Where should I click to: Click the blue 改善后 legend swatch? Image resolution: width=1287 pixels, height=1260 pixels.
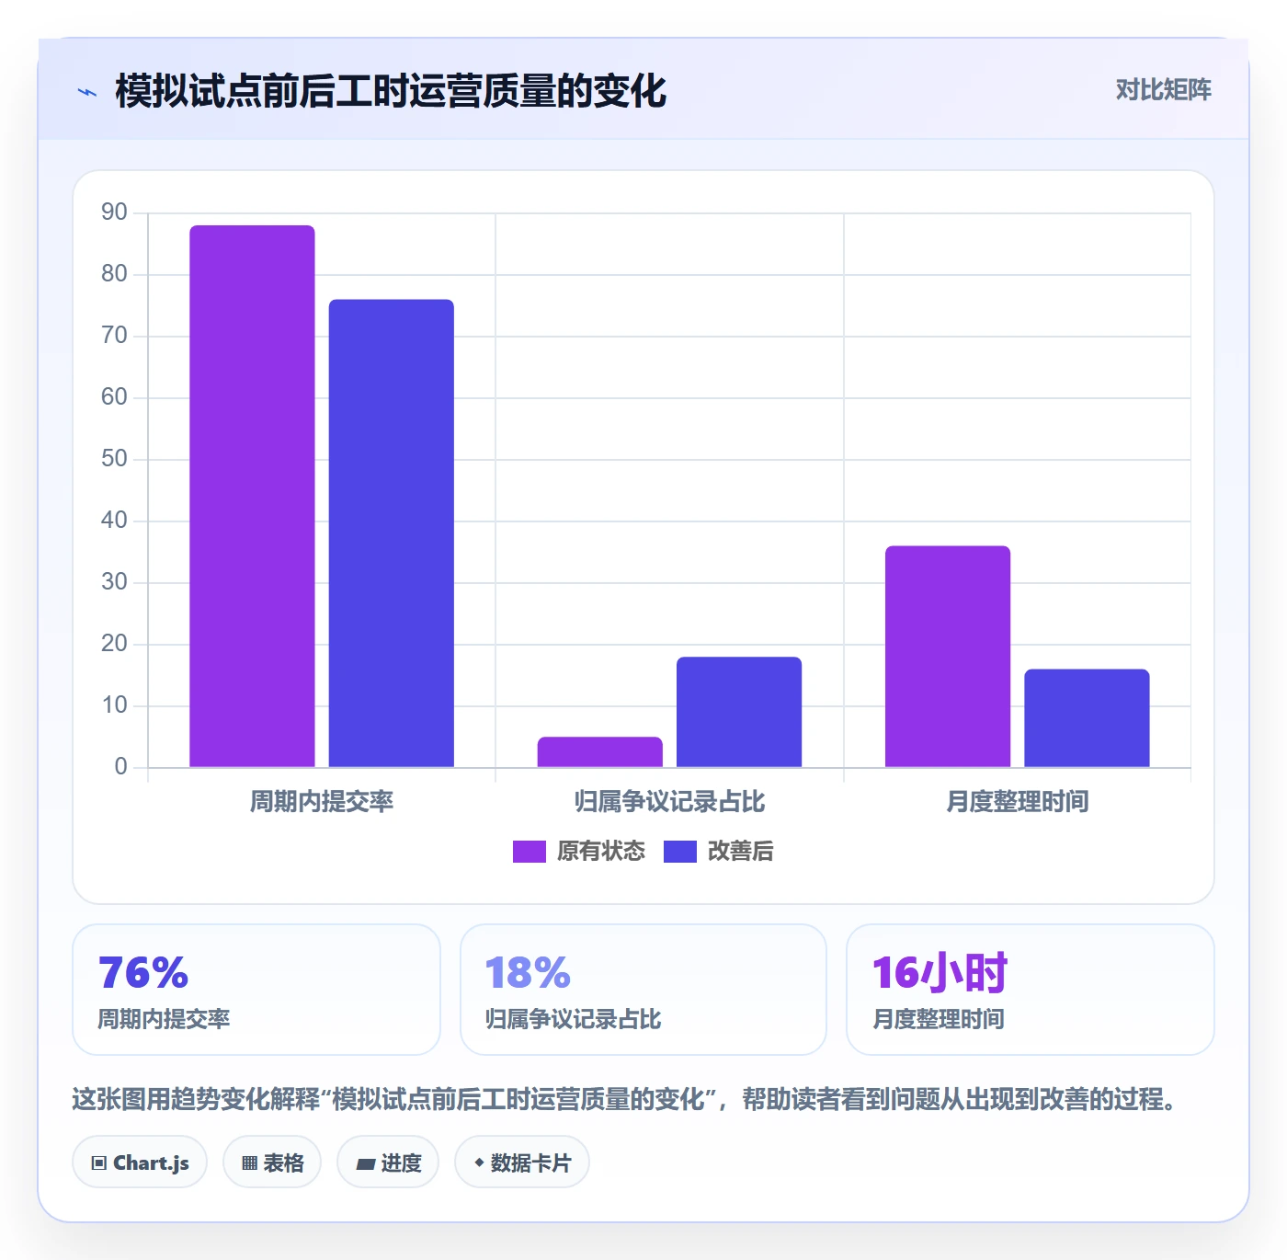(680, 852)
